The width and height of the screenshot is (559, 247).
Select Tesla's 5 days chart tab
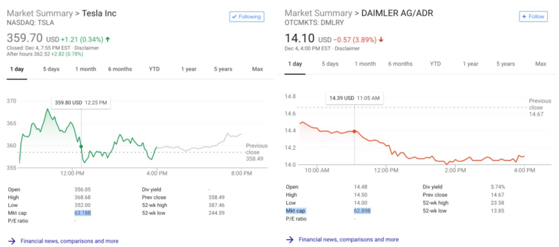[x=51, y=69]
